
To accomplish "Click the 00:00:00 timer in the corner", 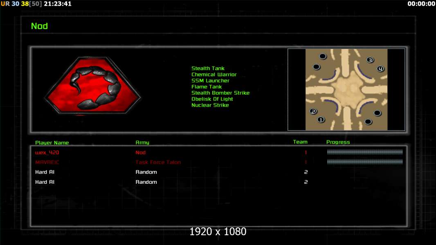I will pyautogui.click(x=421, y=4).
